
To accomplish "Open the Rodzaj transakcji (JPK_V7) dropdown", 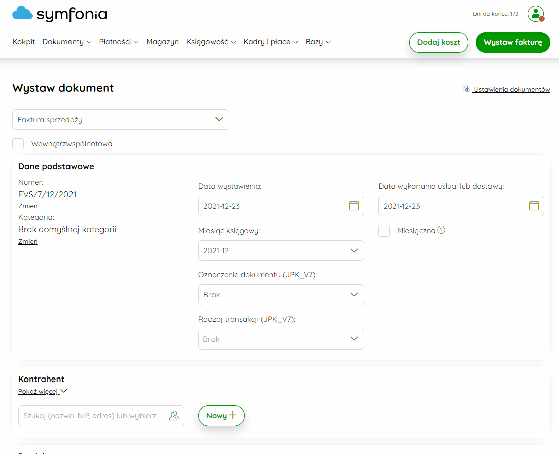I will click(281, 339).
